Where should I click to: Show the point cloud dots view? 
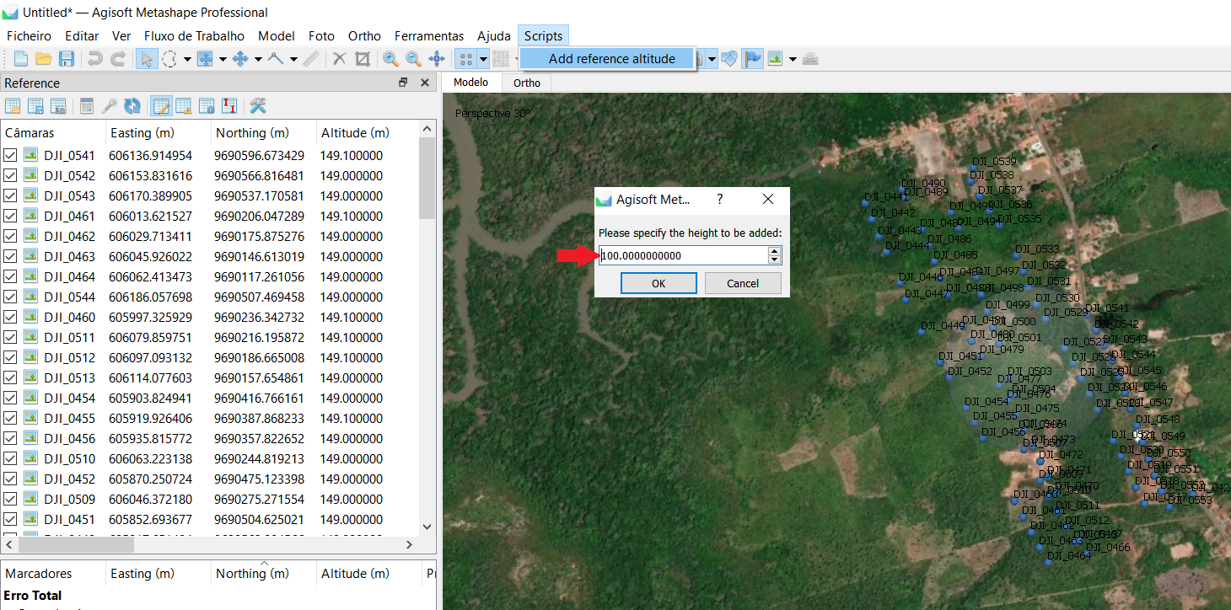[465, 59]
